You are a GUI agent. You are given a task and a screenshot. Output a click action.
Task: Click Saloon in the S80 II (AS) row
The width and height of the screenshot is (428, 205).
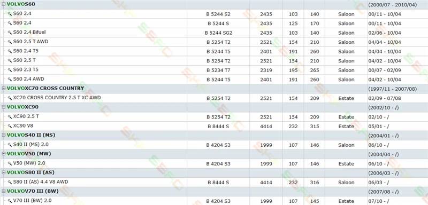[x=346, y=183]
